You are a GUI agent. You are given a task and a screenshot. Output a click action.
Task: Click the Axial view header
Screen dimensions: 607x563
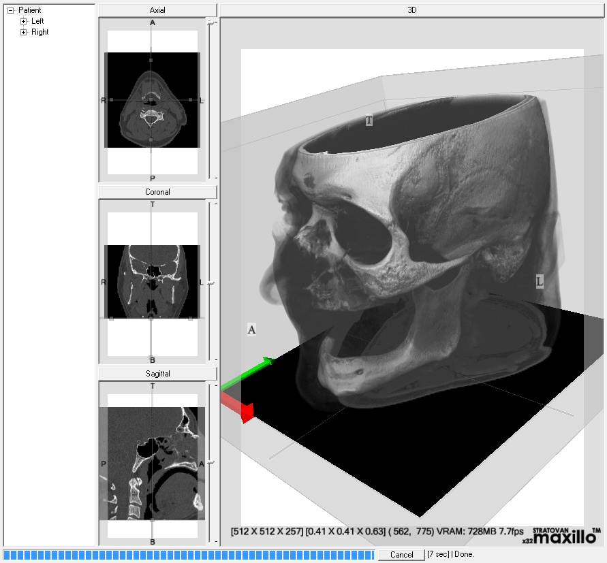point(157,10)
